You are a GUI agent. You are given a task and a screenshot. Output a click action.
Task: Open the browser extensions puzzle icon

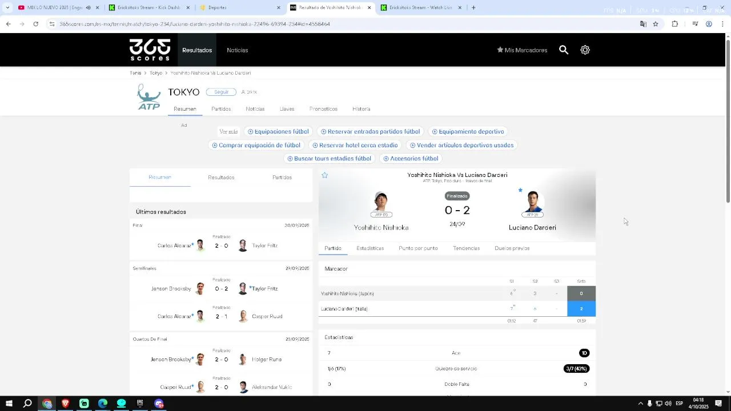pos(675,24)
